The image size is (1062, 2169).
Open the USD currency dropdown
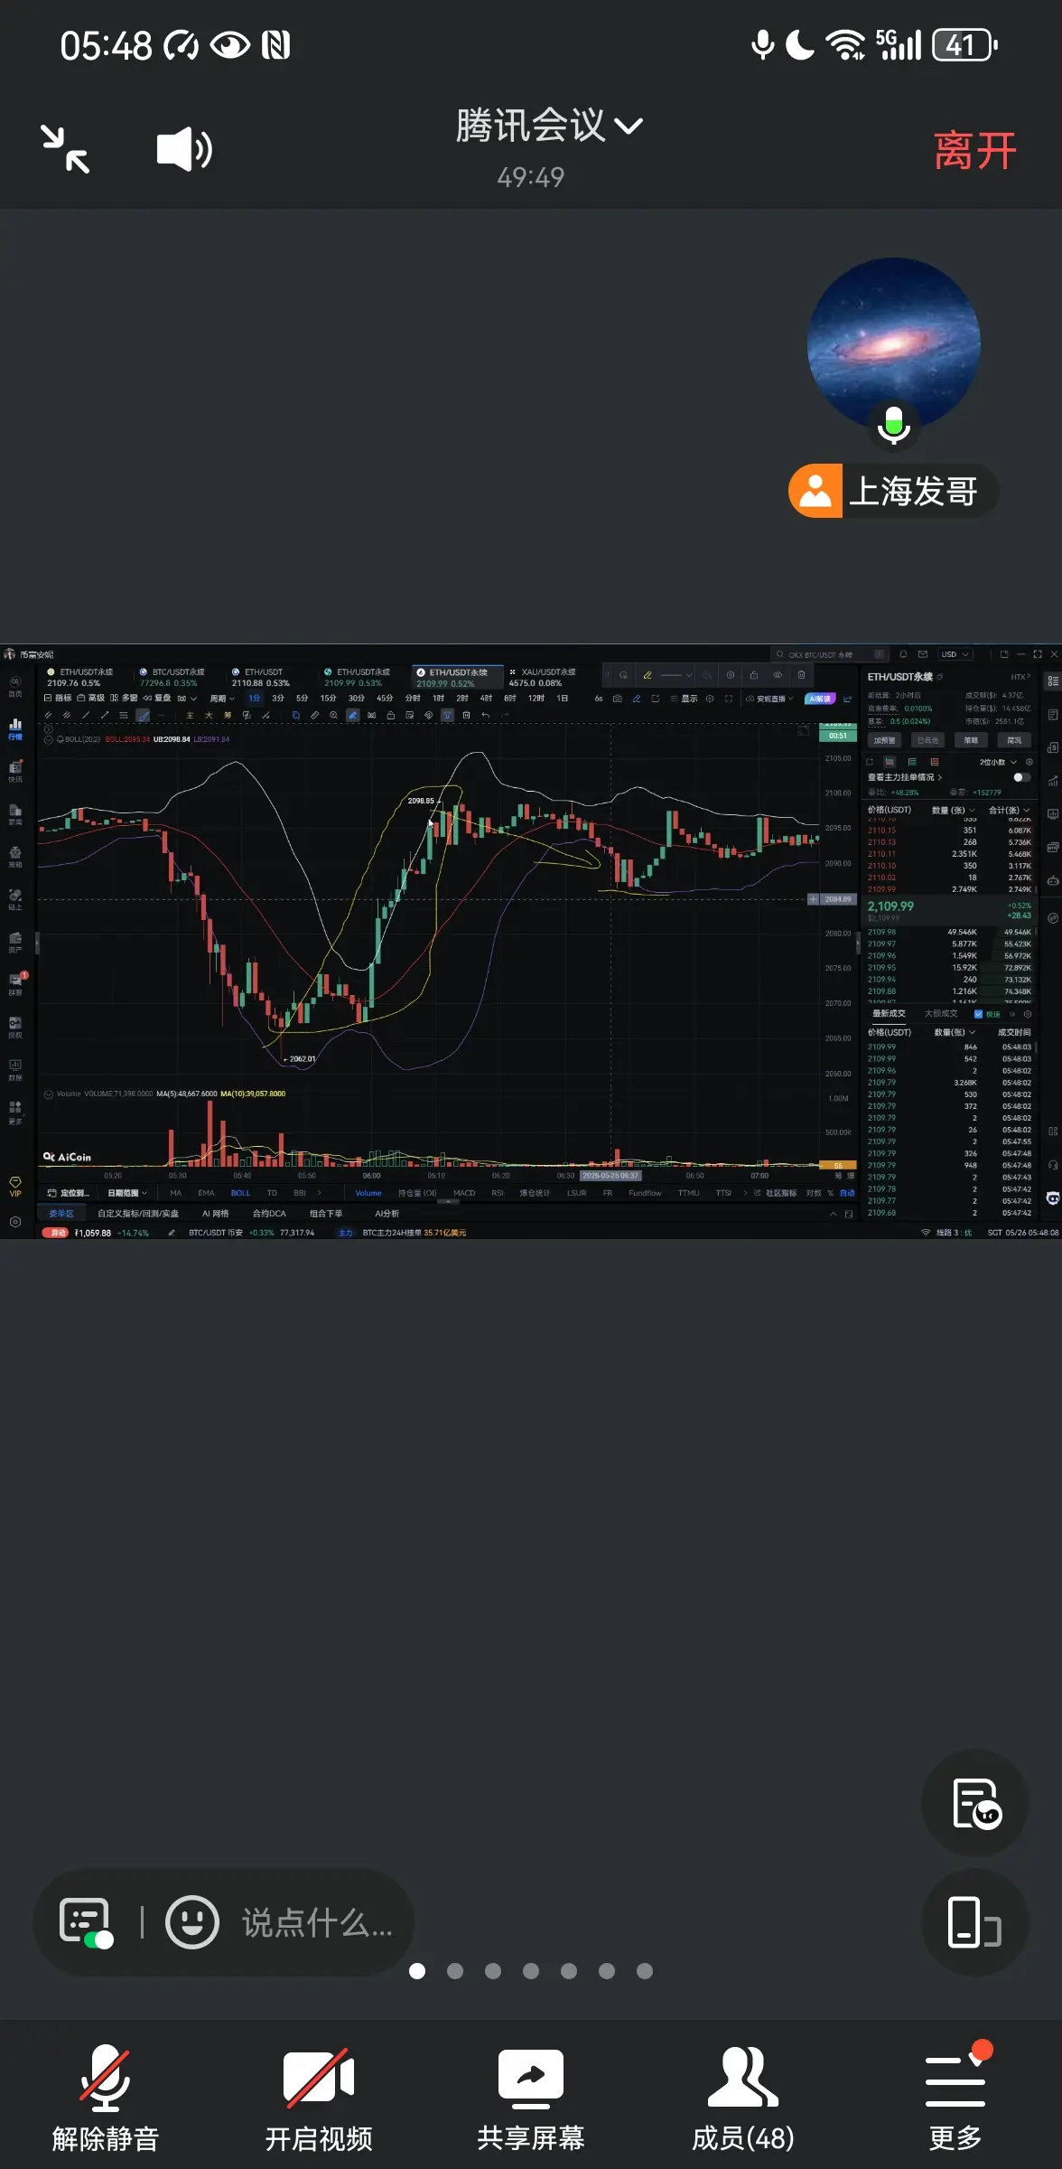point(954,654)
